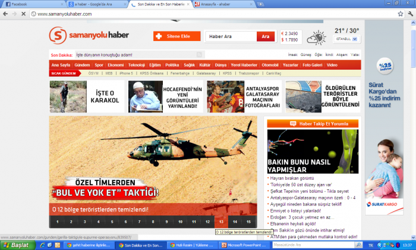Open the Windows Başlat menu
Viewport: 416px width, 250px height.
(18, 245)
